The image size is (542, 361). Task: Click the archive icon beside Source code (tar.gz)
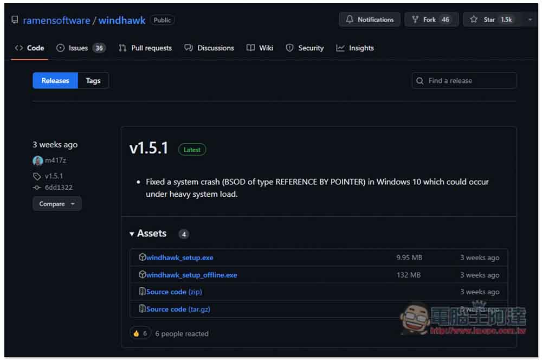coord(142,308)
